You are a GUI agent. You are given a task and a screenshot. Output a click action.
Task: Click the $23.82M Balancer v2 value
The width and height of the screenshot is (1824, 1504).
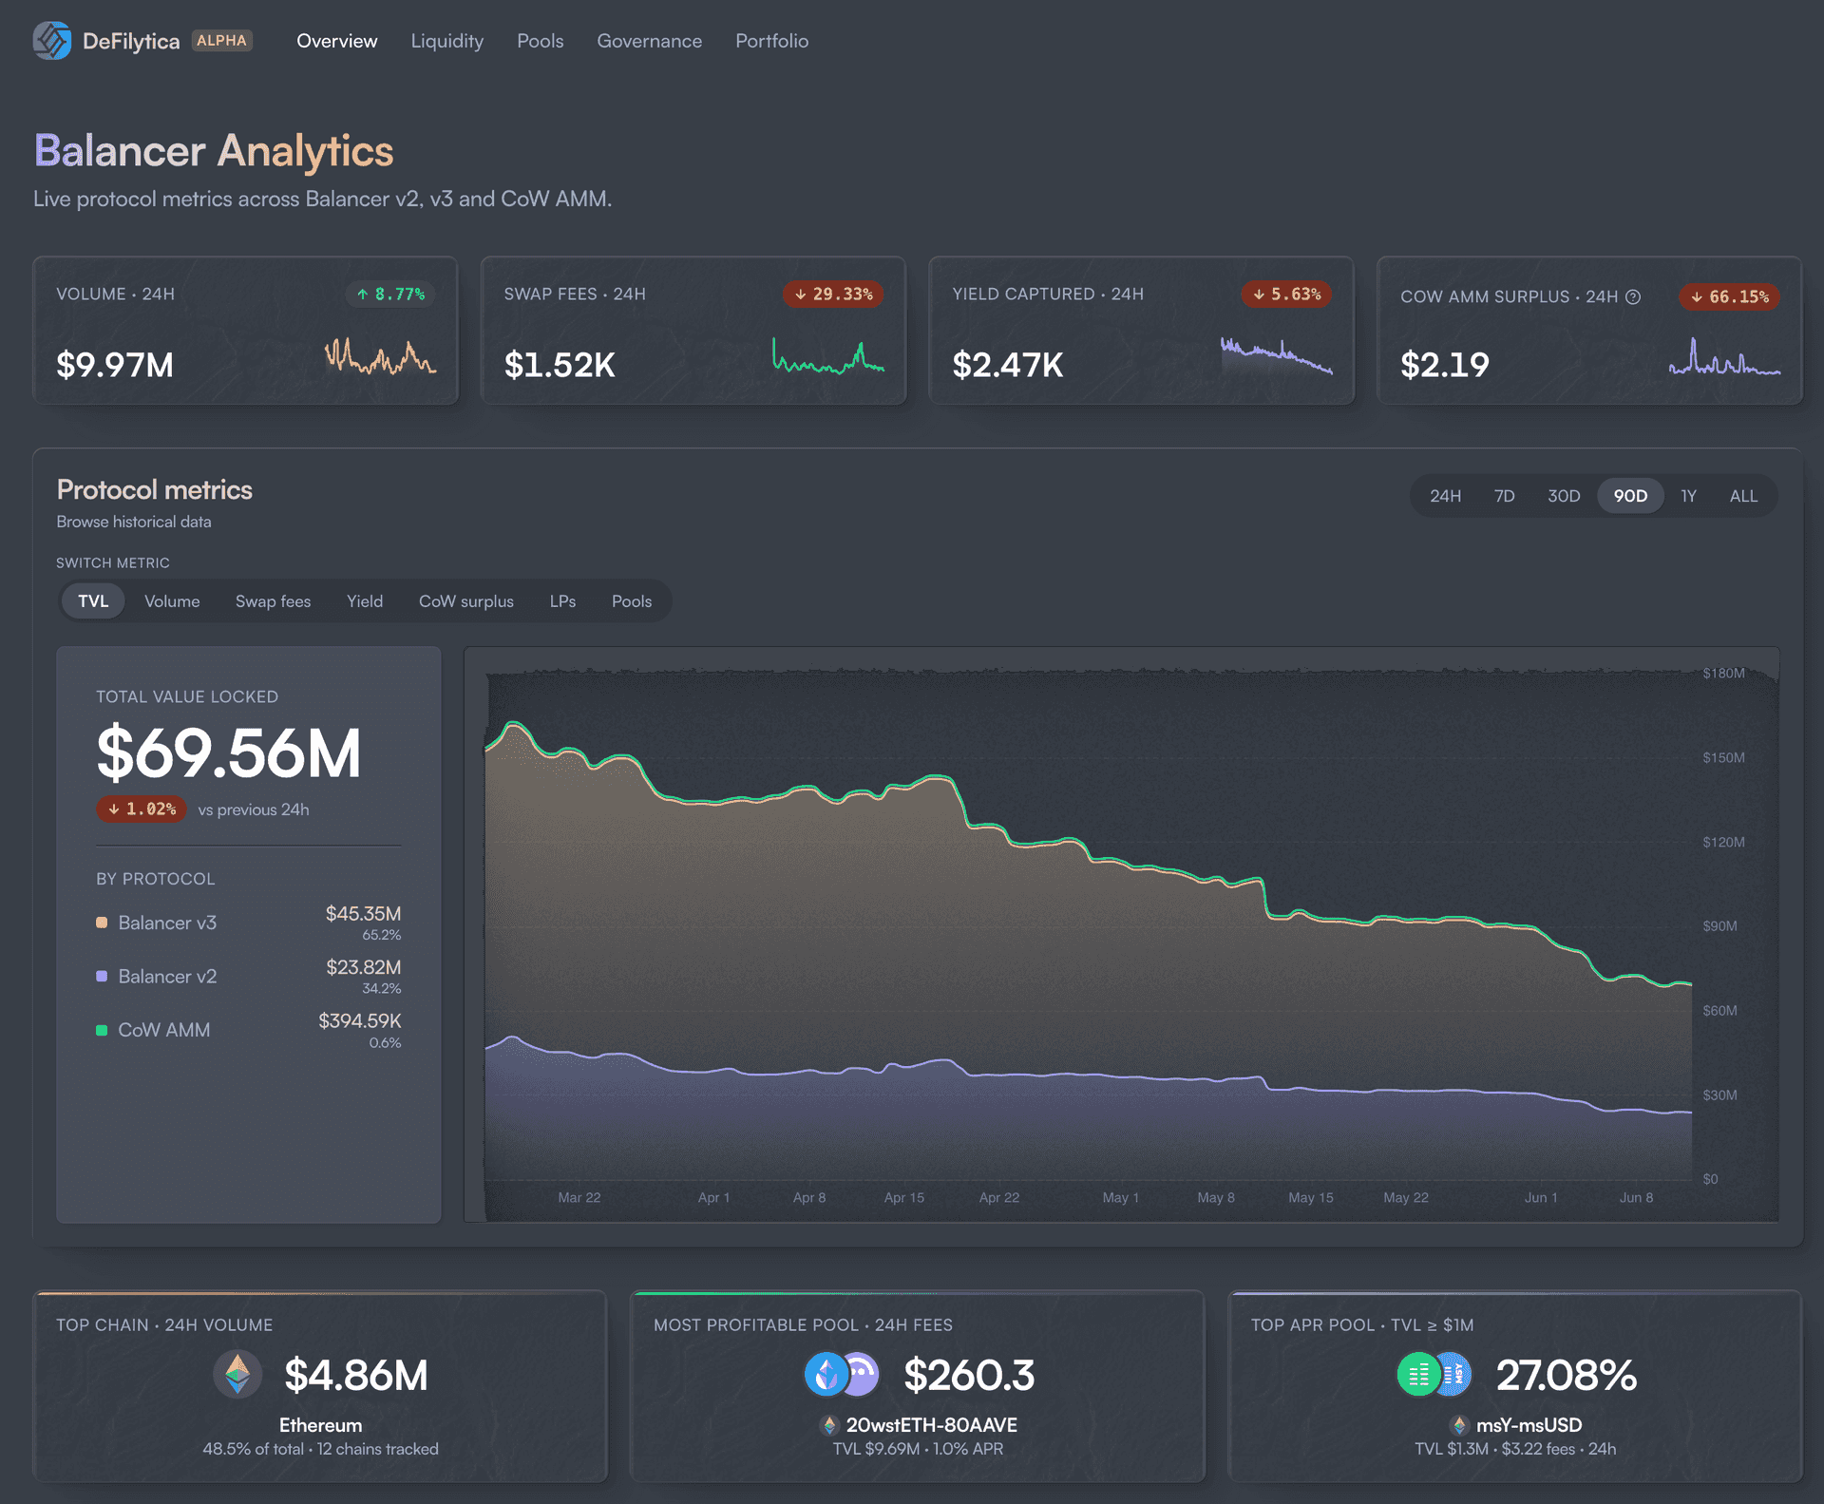pos(363,967)
